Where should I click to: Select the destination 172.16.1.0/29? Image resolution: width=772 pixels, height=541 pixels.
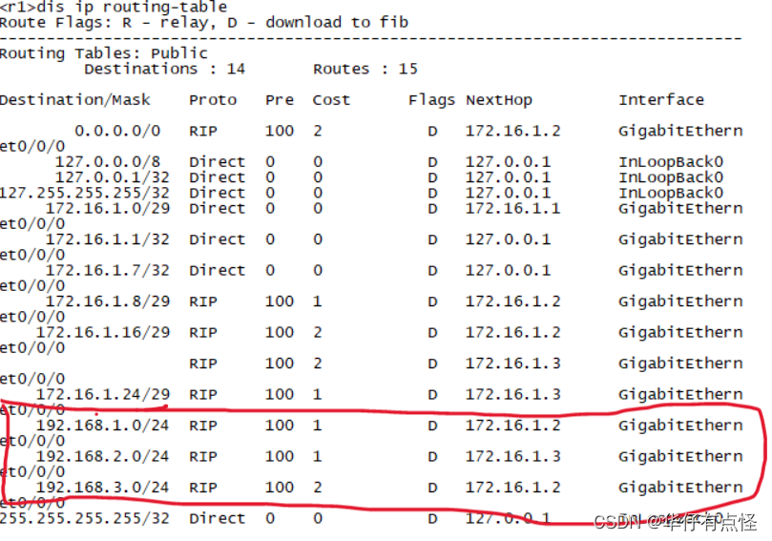tap(108, 208)
